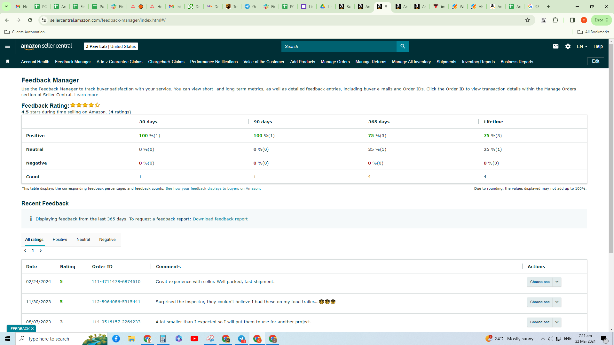Bookmark this page with the star icon
This screenshot has height=345, width=614.
point(528,20)
